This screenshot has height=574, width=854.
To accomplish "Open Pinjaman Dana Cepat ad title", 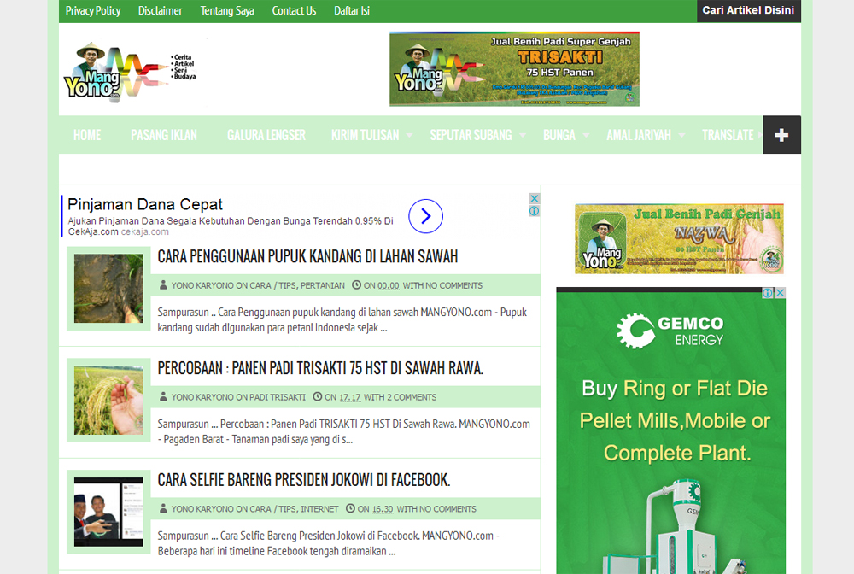I will (x=145, y=204).
